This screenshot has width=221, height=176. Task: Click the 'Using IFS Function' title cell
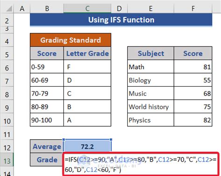[121, 20]
